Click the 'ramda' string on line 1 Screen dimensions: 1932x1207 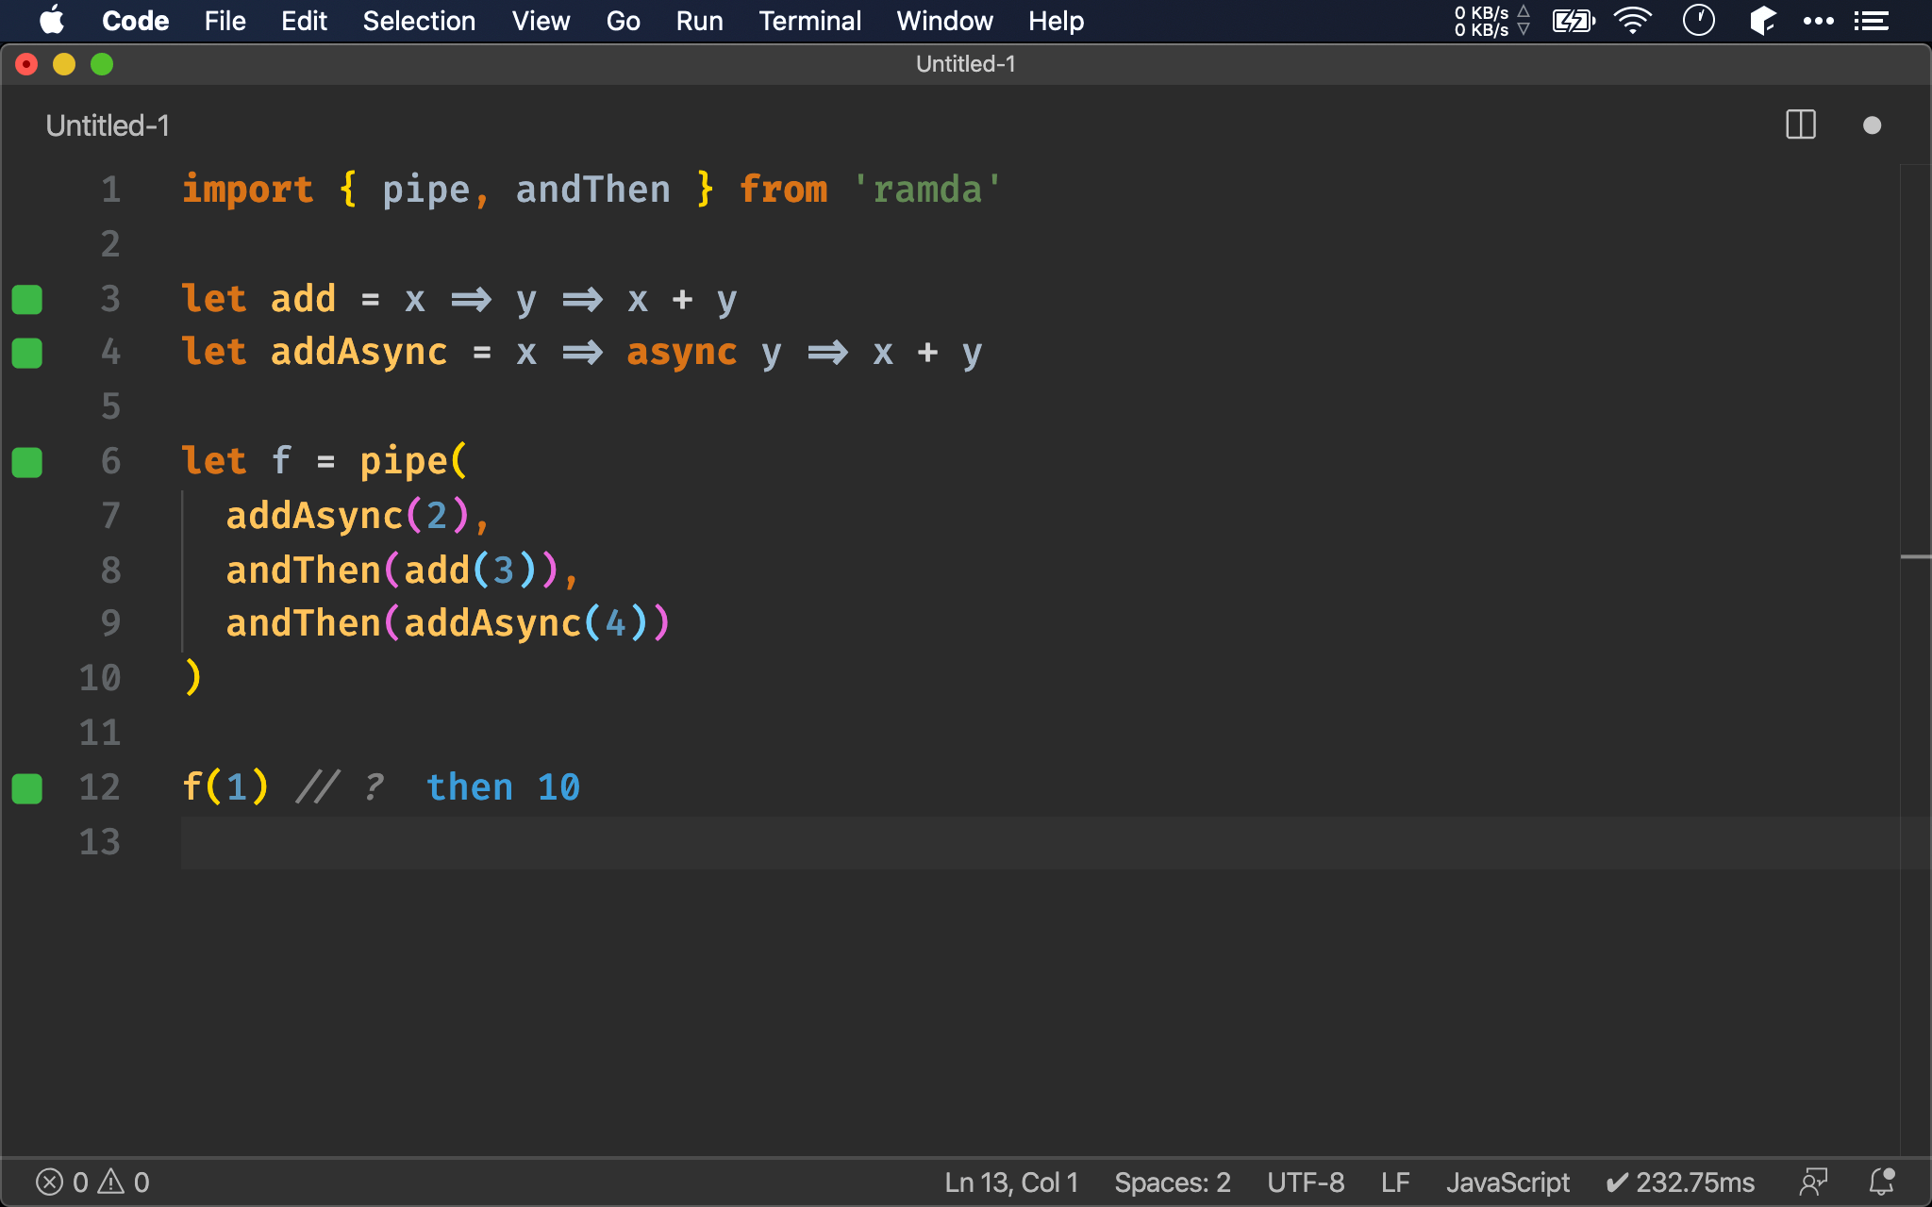pyautogui.click(x=927, y=190)
